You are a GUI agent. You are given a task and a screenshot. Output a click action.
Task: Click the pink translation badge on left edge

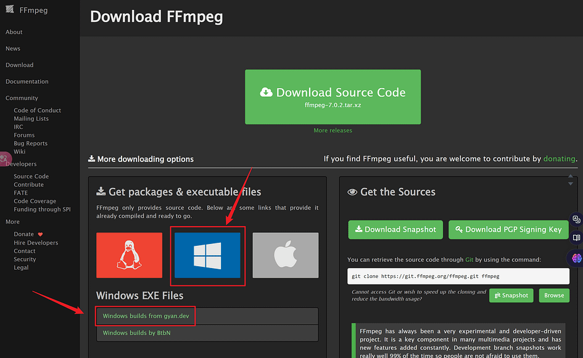pyautogui.click(x=4, y=159)
